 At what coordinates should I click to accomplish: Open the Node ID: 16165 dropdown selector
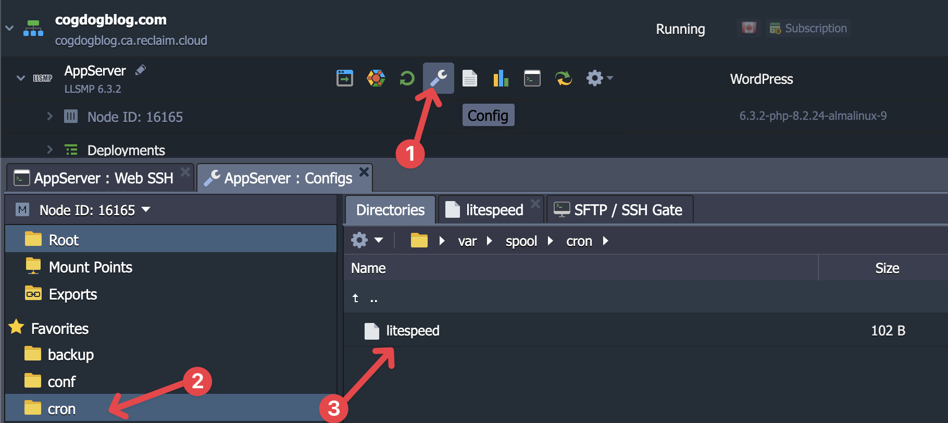pos(95,210)
